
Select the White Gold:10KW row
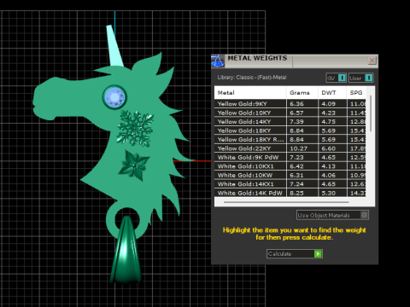click(290, 176)
